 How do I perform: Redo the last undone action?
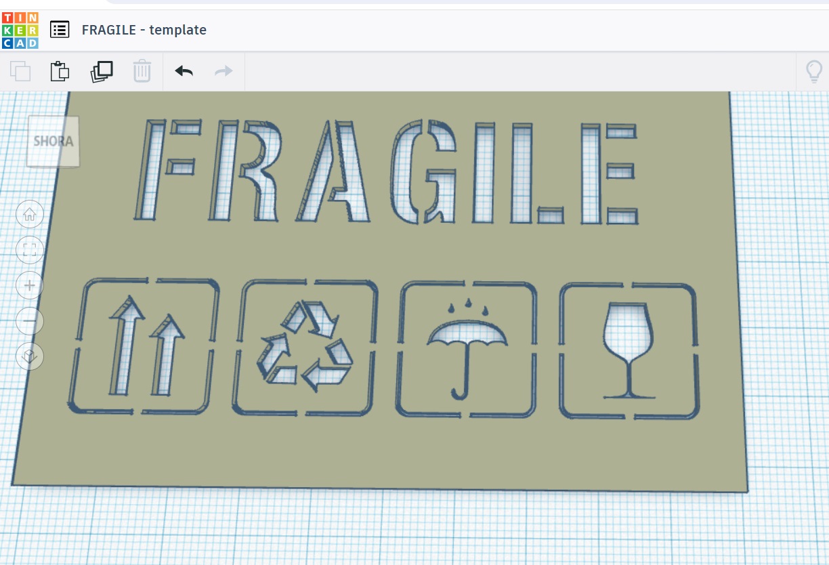pos(224,71)
